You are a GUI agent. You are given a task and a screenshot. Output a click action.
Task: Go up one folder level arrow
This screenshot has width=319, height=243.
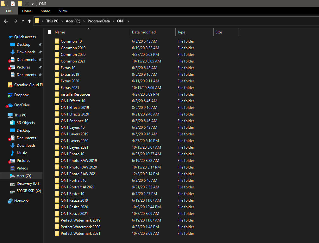[x=29, y=21]
